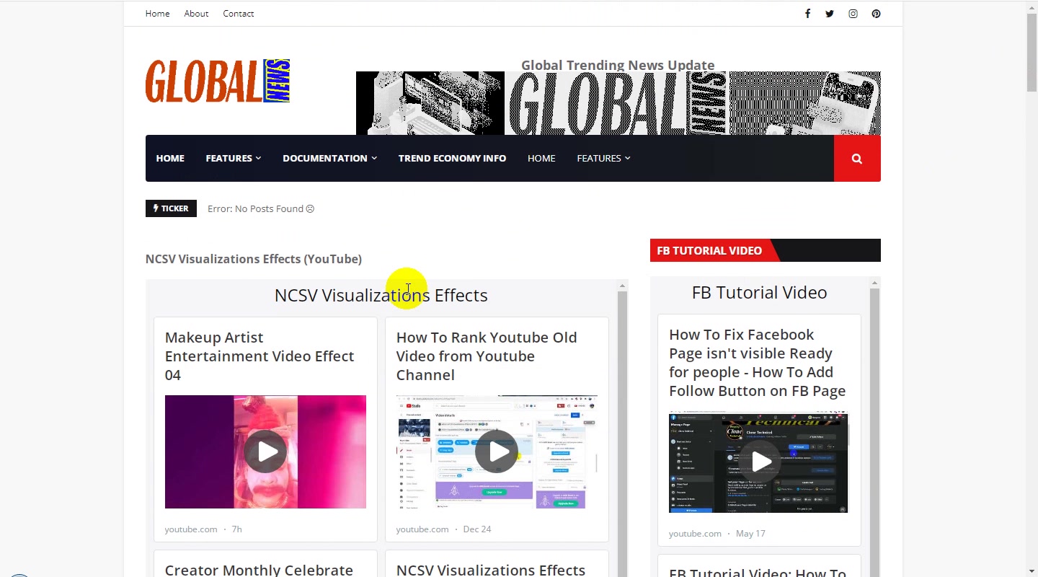Screen dimensions: 1038x577
Task: Play the Makeup Artist Entertainment video
Action: (265, 452)
